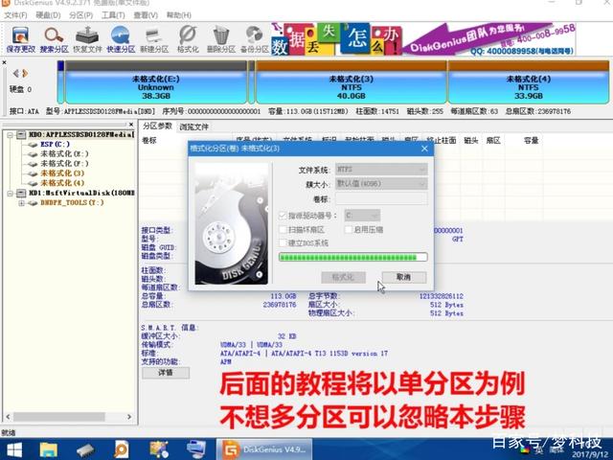Open the file system (文件系统) NTFS dropdown
The image size is (613, 460).
[381, 170]
